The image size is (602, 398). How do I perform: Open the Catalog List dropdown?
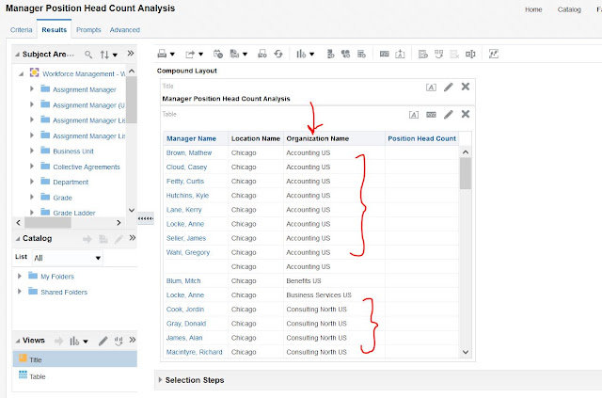click(68, 258)
